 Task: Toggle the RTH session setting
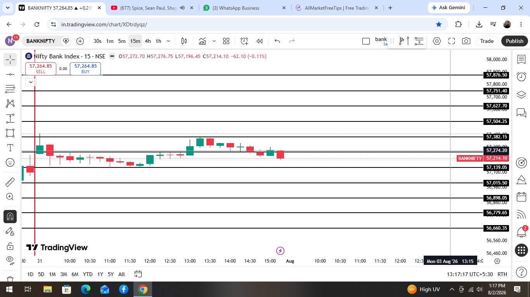502,274
